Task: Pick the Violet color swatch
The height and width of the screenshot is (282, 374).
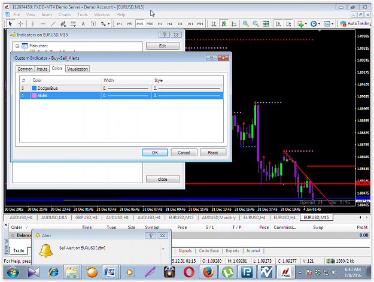Action: [34, 95]
